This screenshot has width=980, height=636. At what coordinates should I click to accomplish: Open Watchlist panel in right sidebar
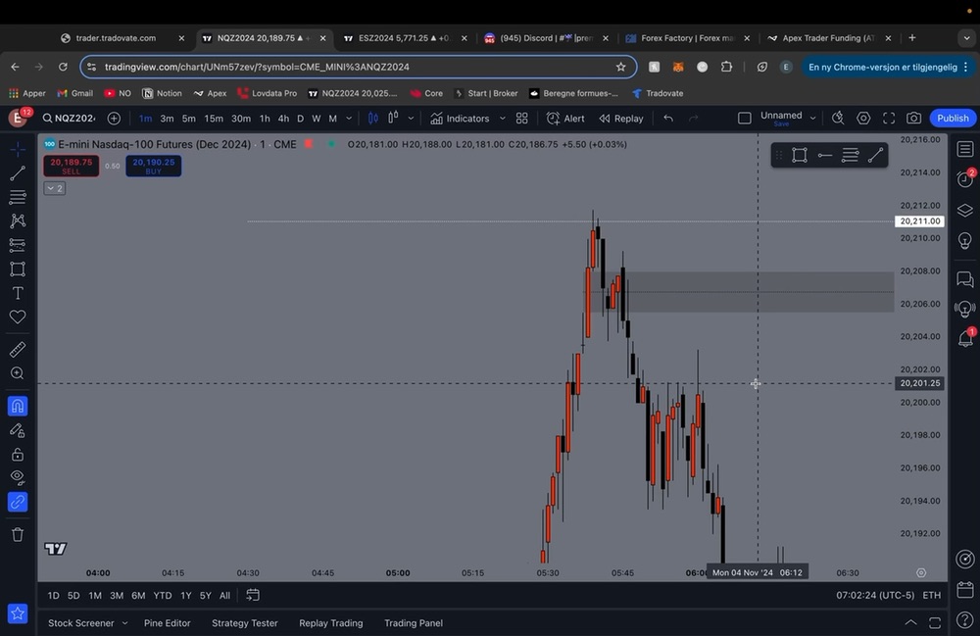click(965, 149)
